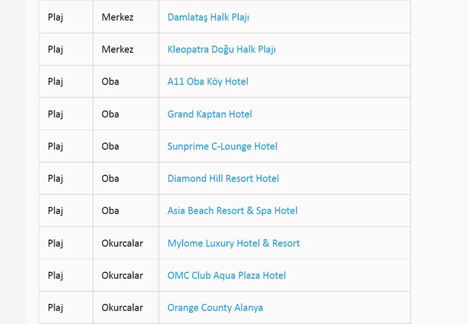468x324 pixels.
Task: Open Diamond Hill Resort Hotel link
Action: point(223,179)
